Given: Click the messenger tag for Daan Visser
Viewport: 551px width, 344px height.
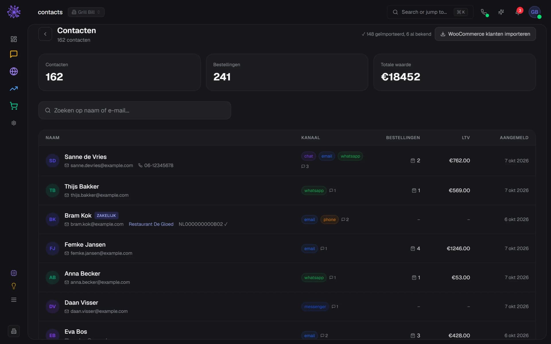Looking at the screenshot, I should [x=315, y=307].
